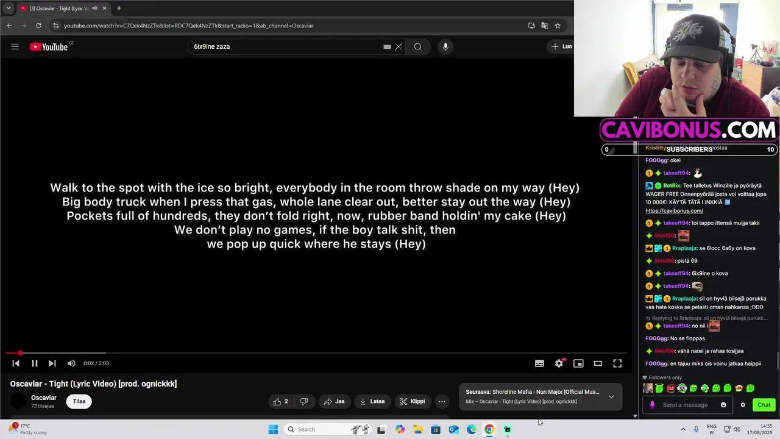This screenshot has height=439, width=780.
Task: Bookmark this page with star icon
Action: (x=557, y=26)
